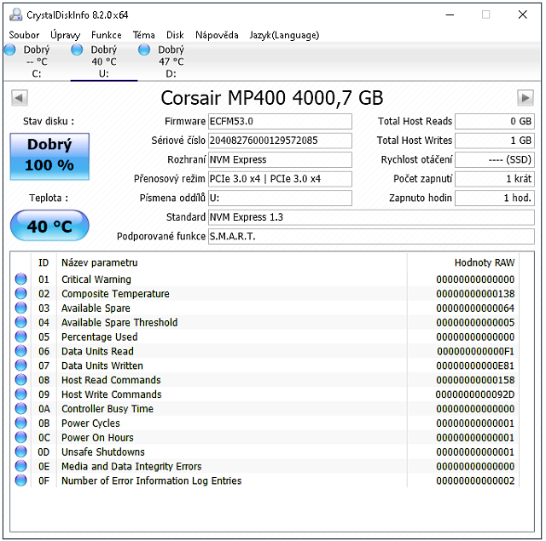Click the status orb for Power On Hours
546x541 pixels.
20,437
